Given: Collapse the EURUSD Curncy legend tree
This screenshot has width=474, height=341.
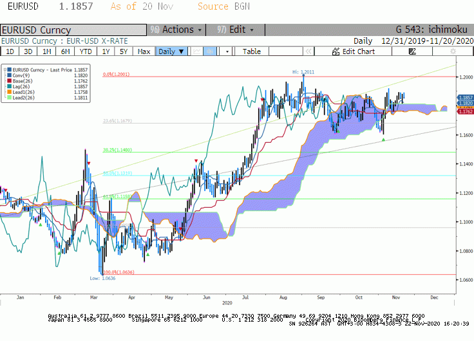Looking at the screenshot, I should point(5,69).
